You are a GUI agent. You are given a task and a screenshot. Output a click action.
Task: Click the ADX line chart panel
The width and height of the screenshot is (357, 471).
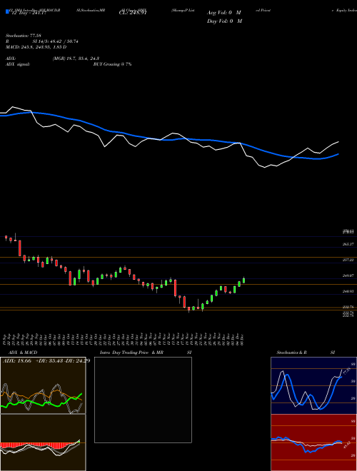coord(43,385)
